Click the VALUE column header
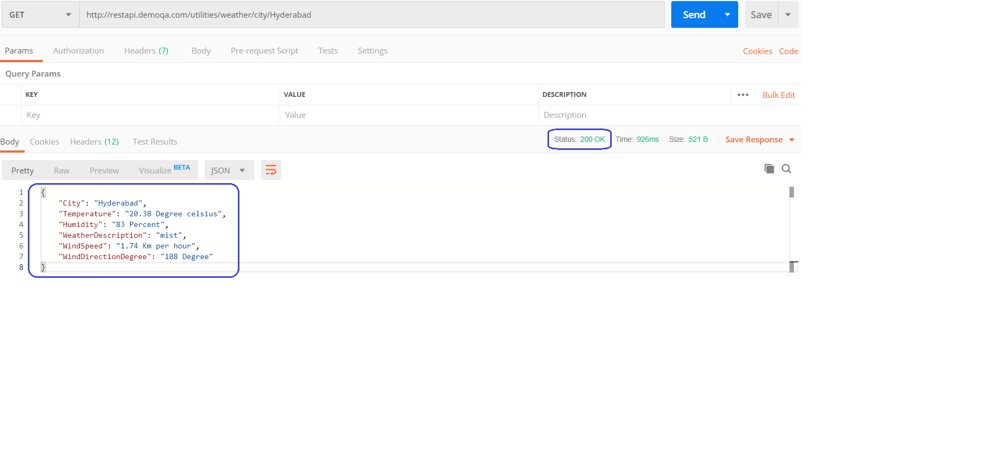The width and height of the screenshot is (1005, 454). [x=295, y=95]
